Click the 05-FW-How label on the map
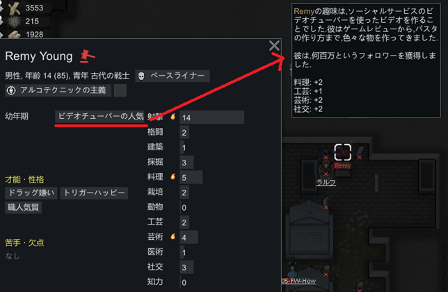The image size is (448, 292). [299, 281]
